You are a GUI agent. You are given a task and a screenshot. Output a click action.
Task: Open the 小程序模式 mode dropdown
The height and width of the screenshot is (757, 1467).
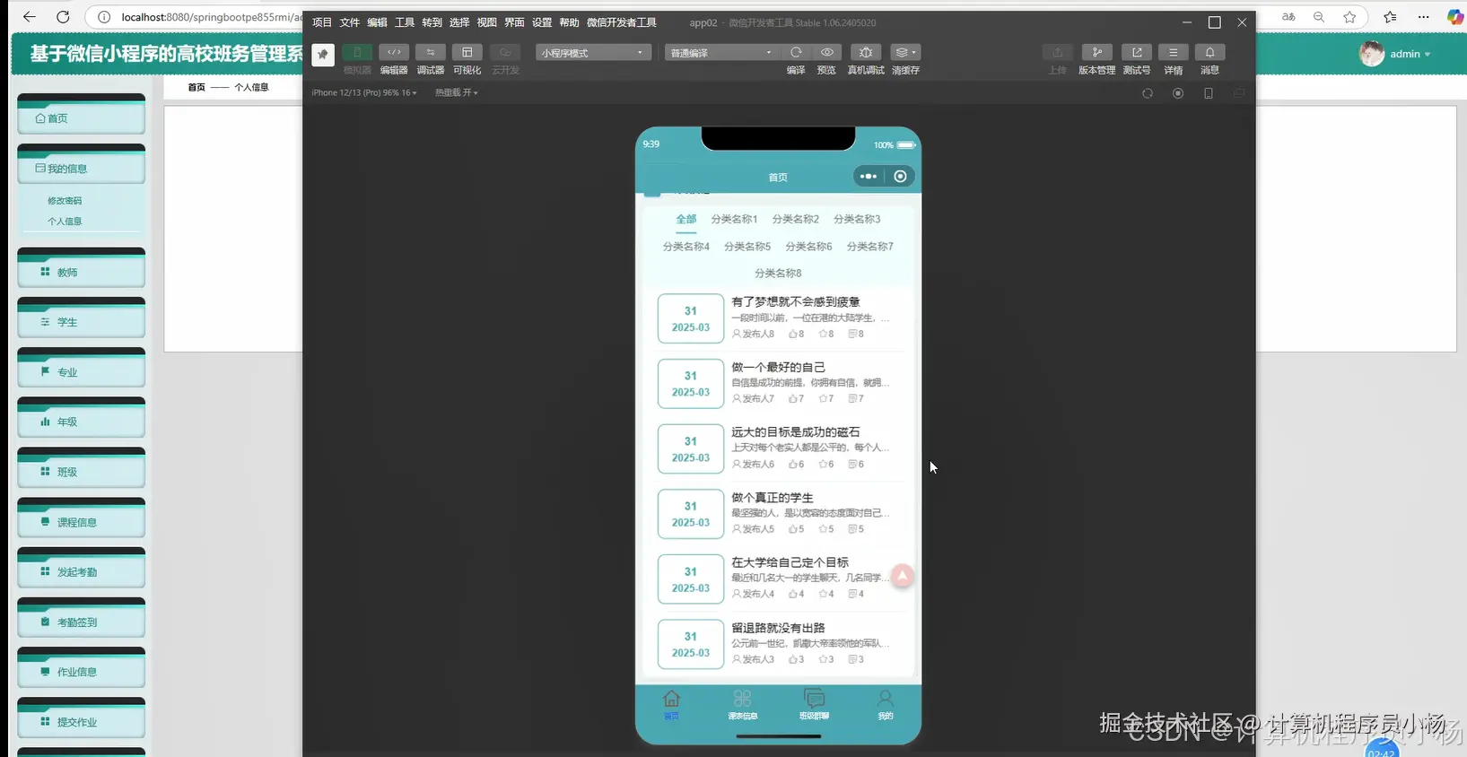click(x=593, y=53)
